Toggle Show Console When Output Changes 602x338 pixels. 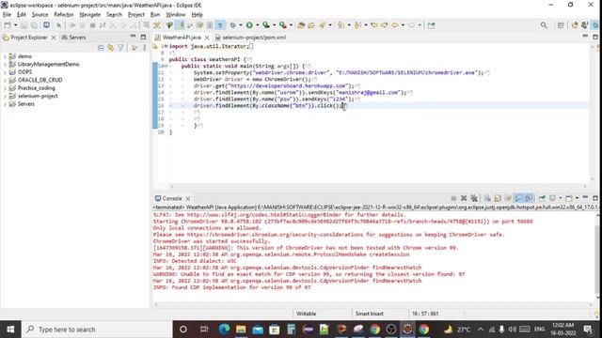pyautogui.click(x=518, y=198)
